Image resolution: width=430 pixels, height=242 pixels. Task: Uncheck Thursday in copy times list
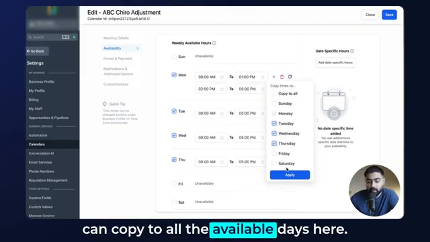[274, 144]
